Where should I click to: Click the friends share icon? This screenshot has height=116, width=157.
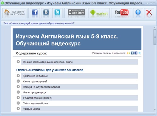128,53
